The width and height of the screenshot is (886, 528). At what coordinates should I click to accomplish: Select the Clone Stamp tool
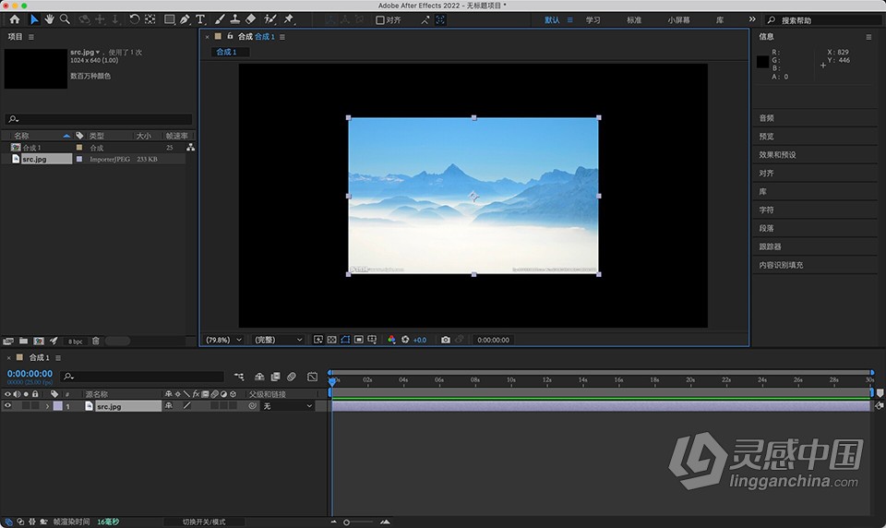coord(235,19)
